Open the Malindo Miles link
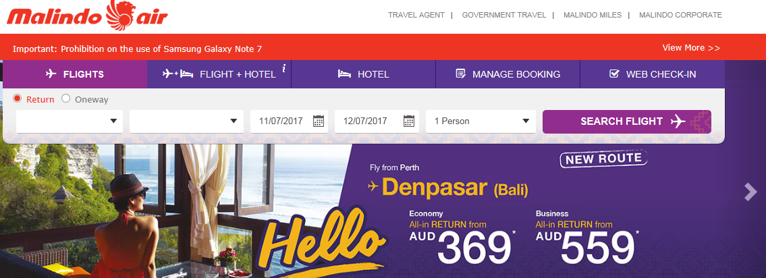The height and width of the screenshot is (278, 766). click(593, 15)
